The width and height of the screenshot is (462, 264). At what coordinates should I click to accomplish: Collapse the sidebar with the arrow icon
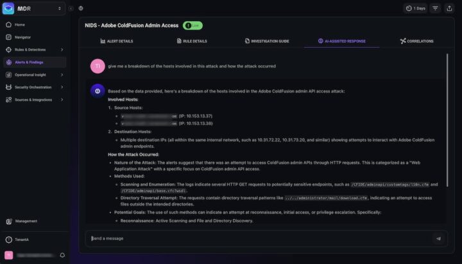click(x=71, y=8)
